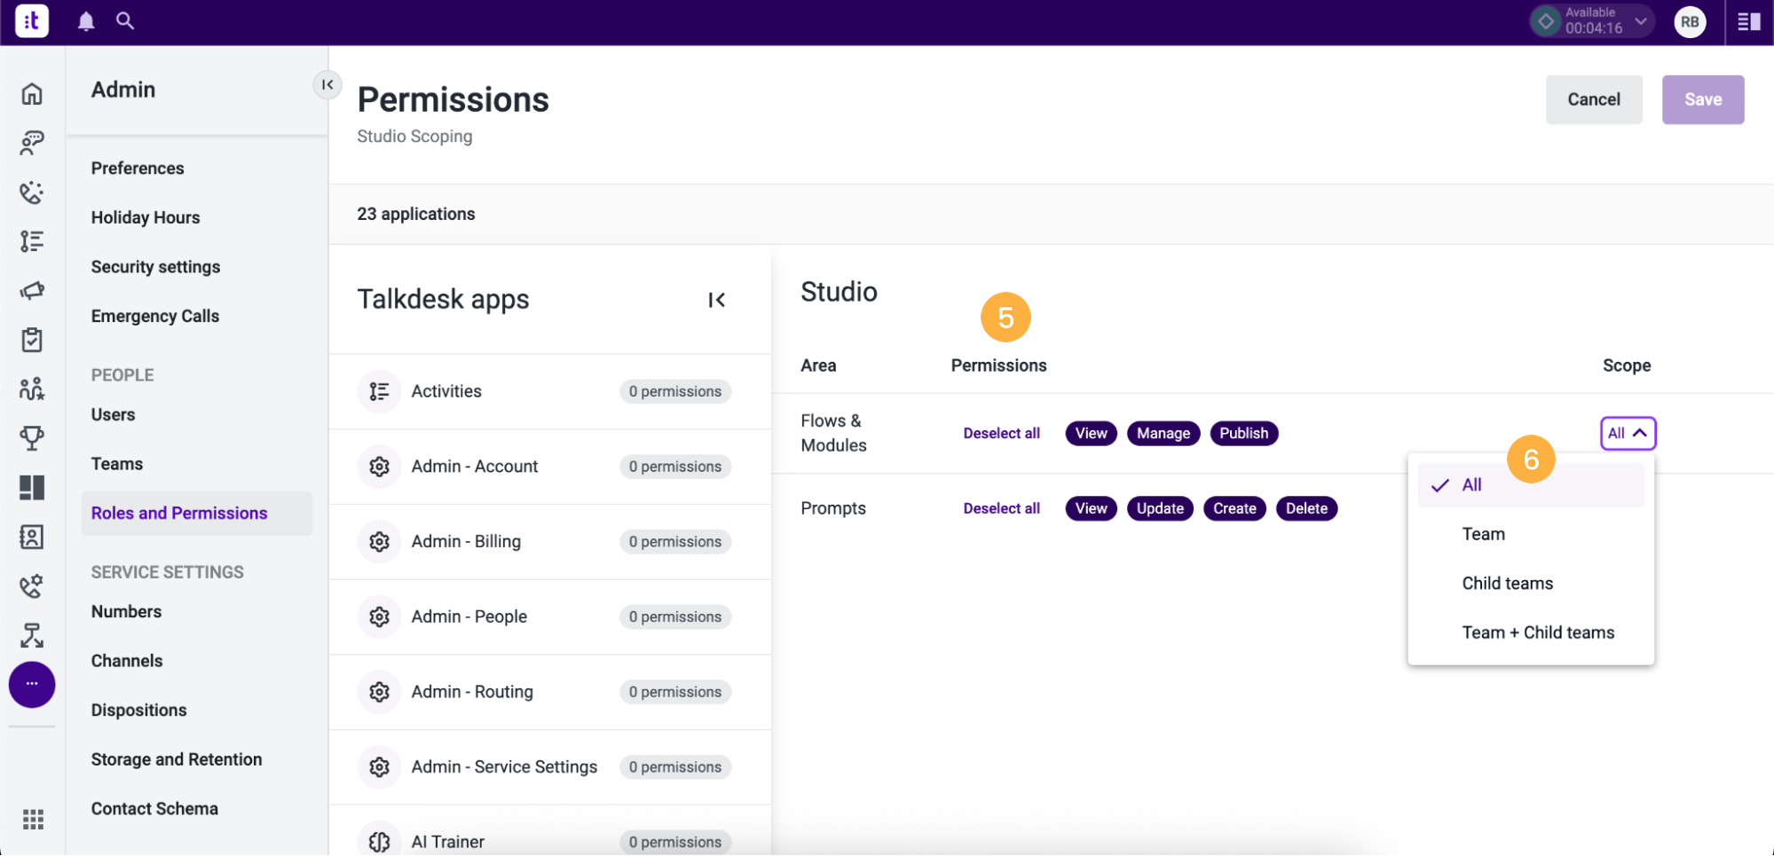1774x856 pixels.
Task: Select Team scope option
Action: tap(1531, 534)
